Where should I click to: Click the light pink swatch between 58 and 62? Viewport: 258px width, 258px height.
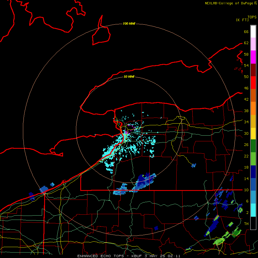click(253, 44)
